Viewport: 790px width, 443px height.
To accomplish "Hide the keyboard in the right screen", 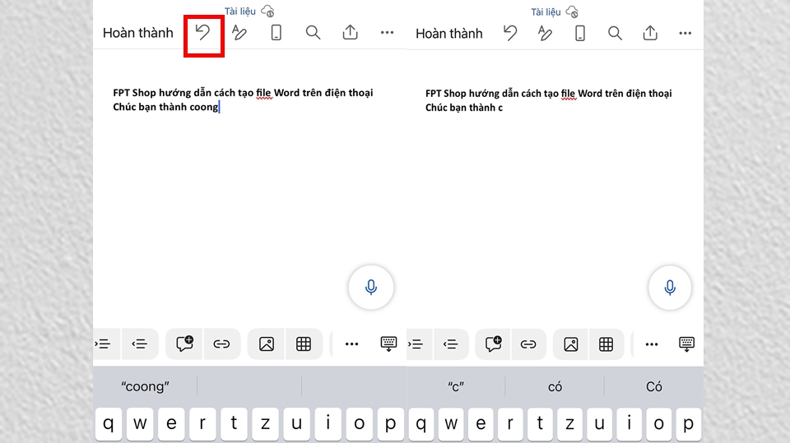I will pos(686,344).
